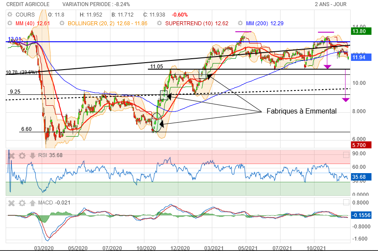
Task: Click the green 13.80 price tag
Action: (x=361, y=31)
